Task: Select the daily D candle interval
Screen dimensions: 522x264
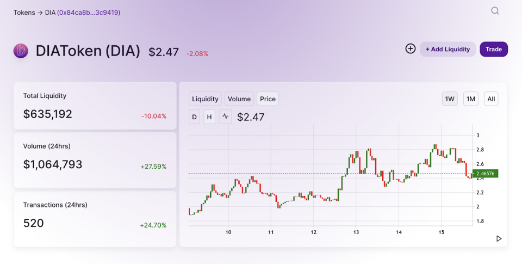Action: click(x=195, y=116)
